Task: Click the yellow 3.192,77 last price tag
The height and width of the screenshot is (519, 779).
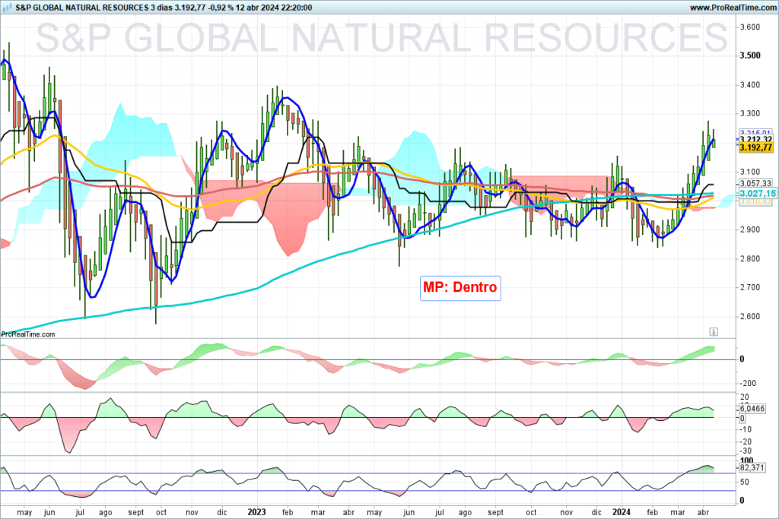Action: (x=755, y=147)
